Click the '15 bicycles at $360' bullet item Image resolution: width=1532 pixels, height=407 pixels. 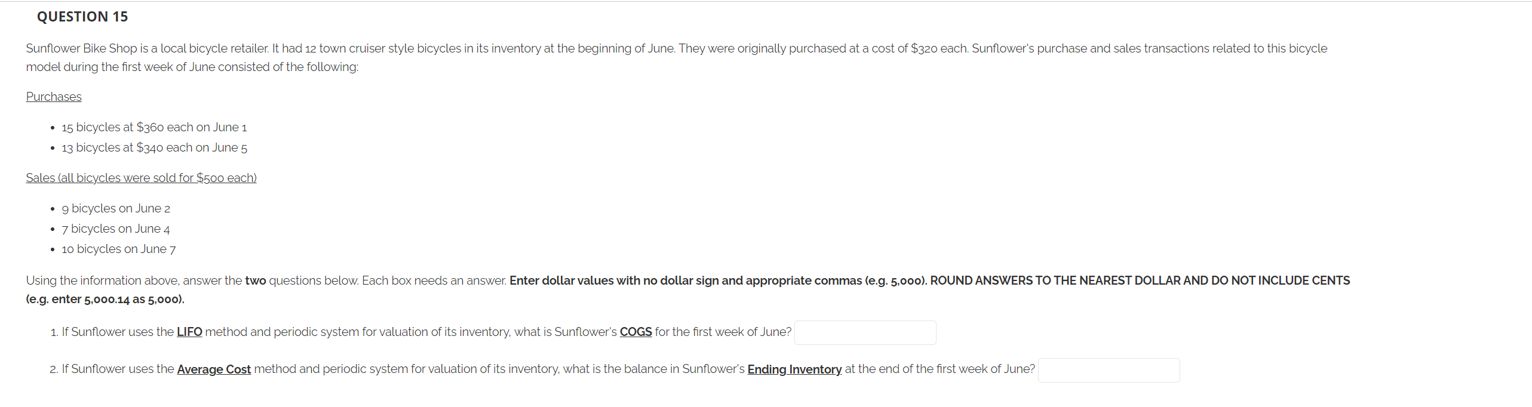point(154,127)
